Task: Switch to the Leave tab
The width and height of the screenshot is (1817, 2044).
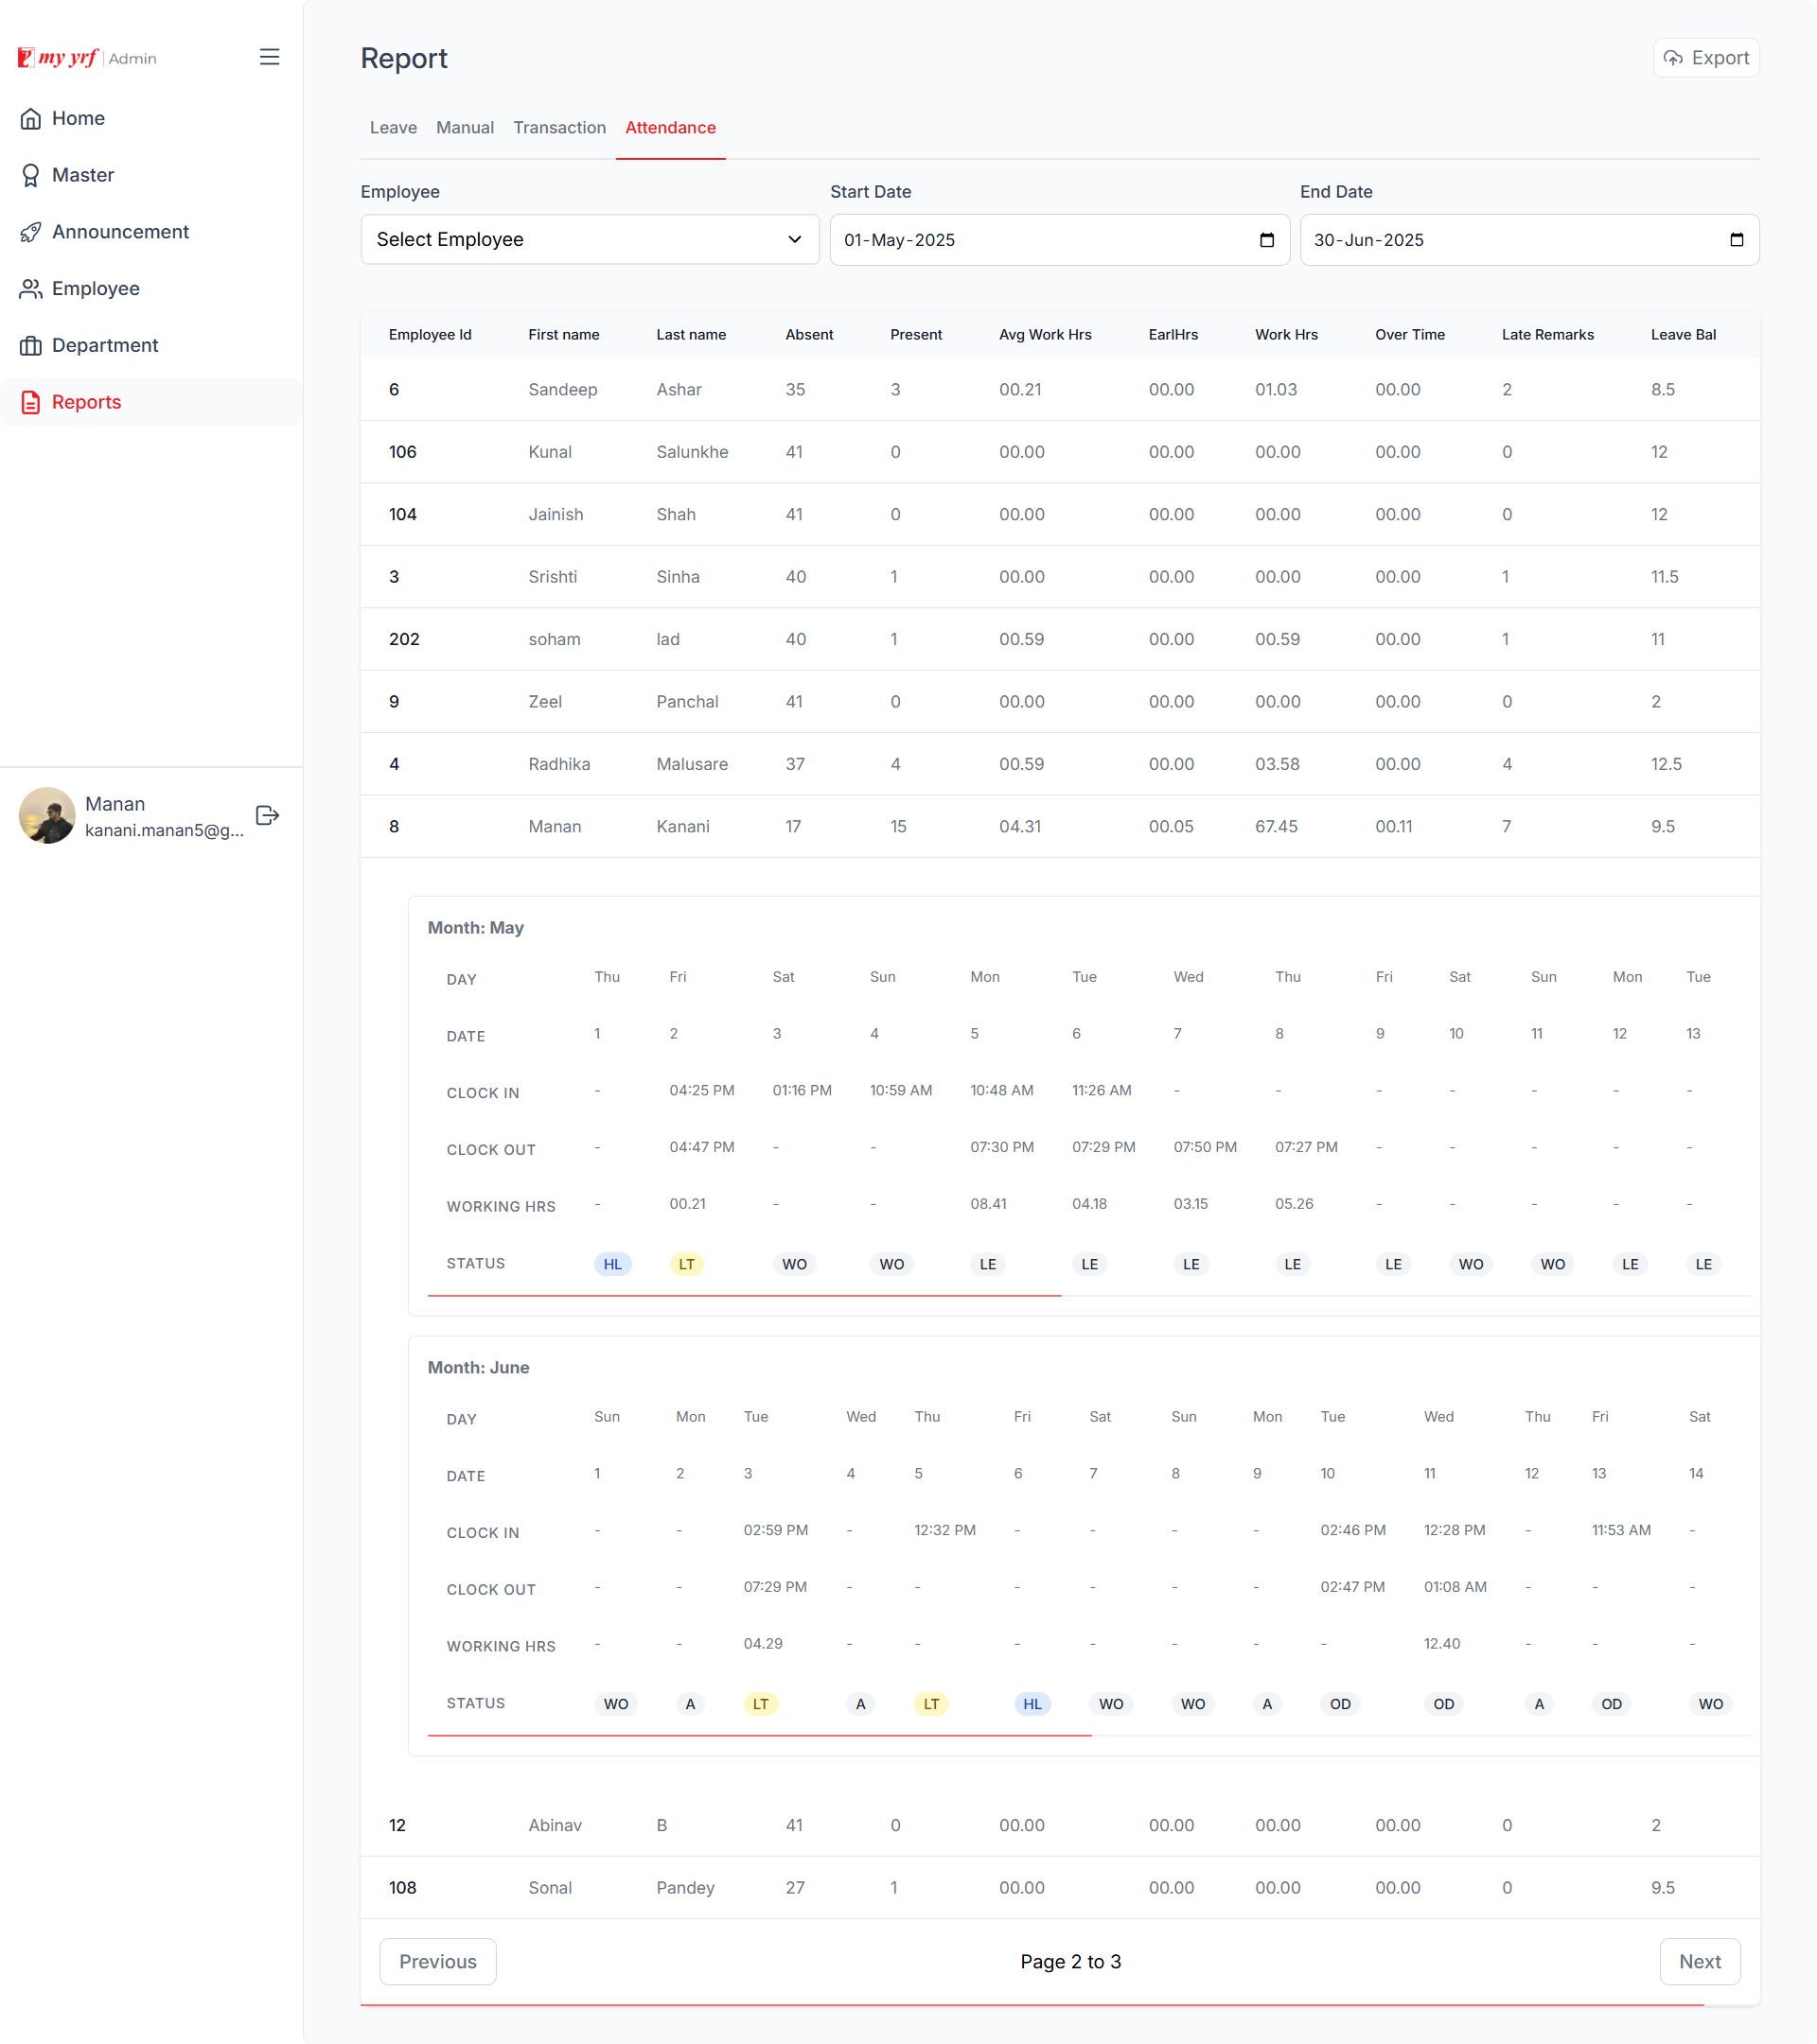Action: [x=394, y=128]
